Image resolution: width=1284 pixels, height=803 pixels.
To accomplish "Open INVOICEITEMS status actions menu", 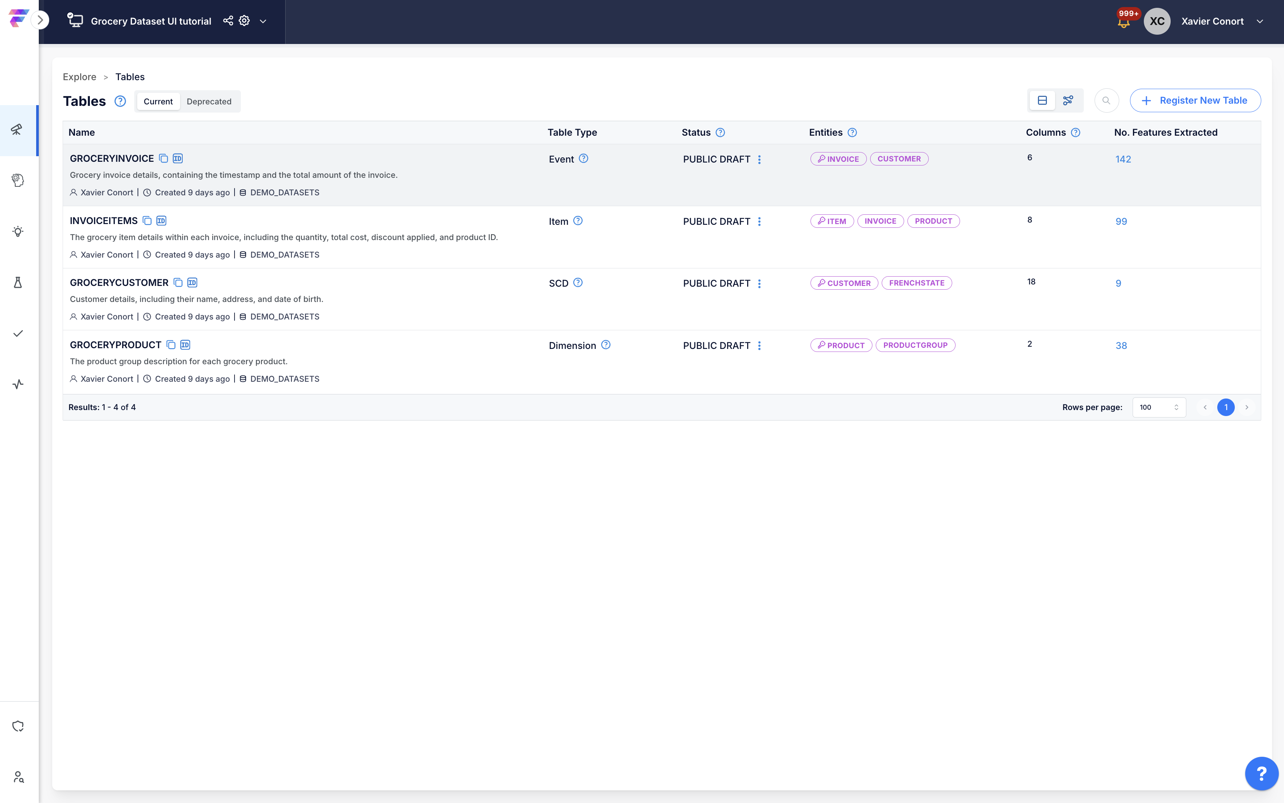I will [x=759, y=221].
